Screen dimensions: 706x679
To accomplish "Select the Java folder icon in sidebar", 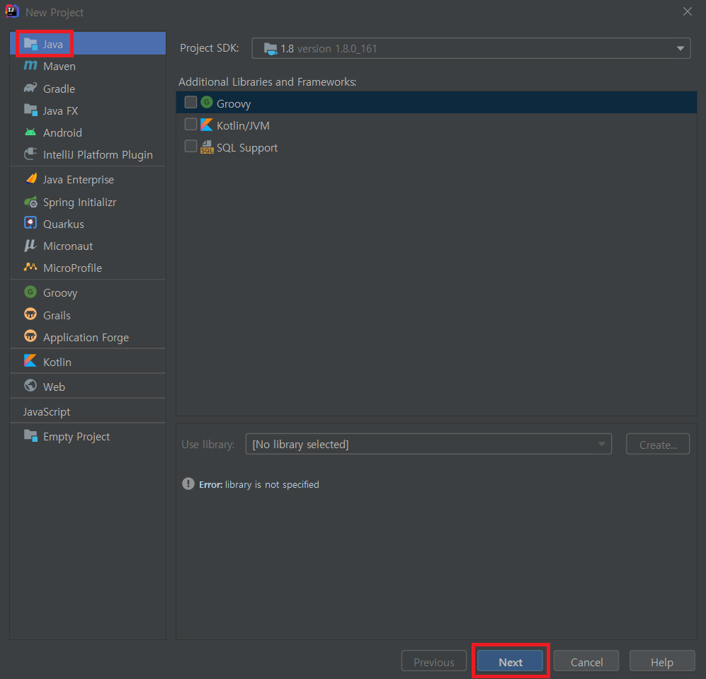I will tap(30, 44).
